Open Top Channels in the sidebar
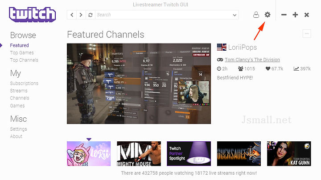Image resolution: width=321 pixels, height=180 pixels. coord(24,60)
